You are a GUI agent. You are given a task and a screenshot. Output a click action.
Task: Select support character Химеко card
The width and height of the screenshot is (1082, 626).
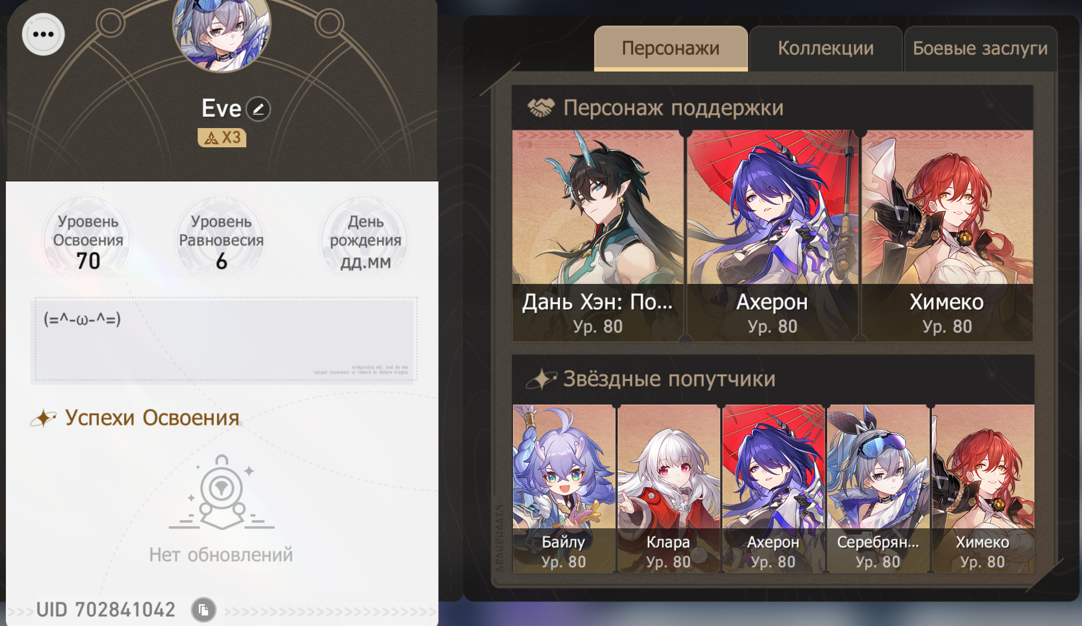947,235
